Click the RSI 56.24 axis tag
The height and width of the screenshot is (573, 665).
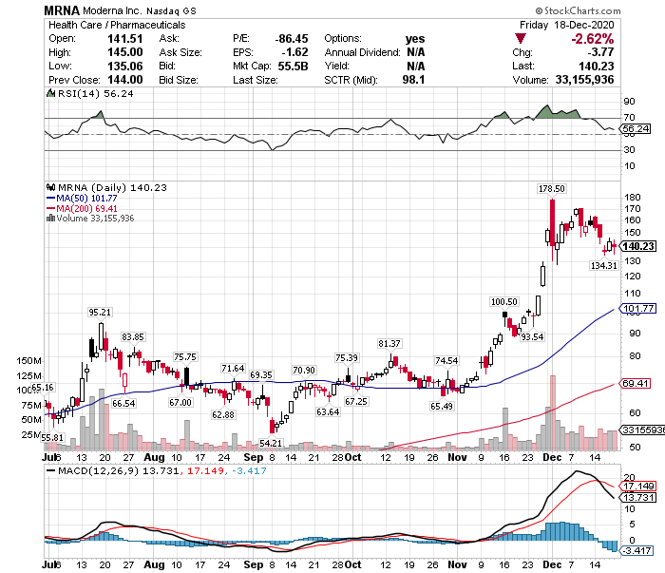(x=636, y=128)
